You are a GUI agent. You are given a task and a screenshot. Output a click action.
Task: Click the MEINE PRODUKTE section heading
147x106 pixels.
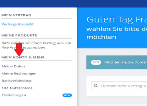click(19, 35)
